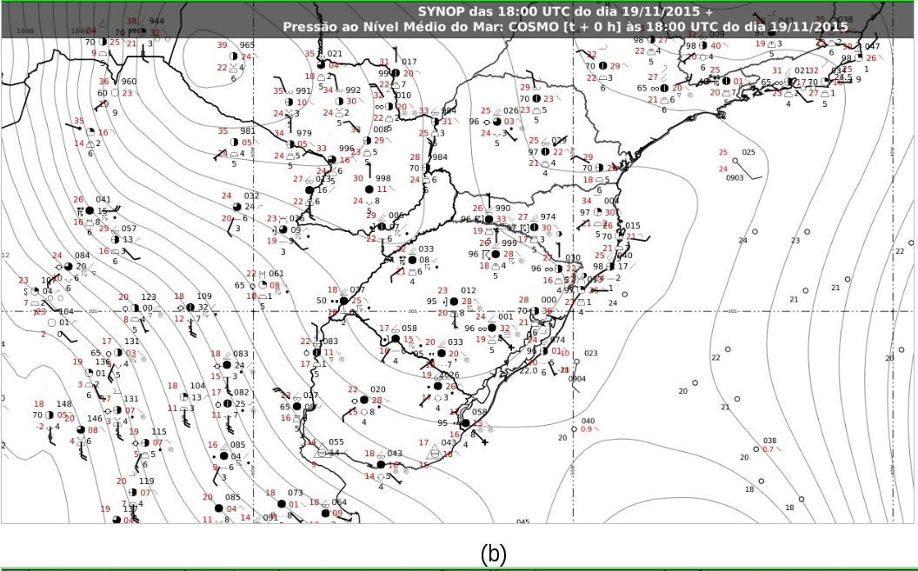Select the station plot labeled 123
The image size is (918, 571).
[x=136, y=308]
